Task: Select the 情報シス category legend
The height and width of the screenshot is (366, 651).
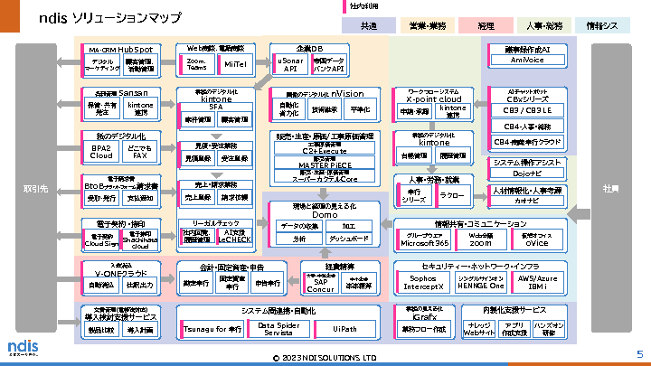Action: [x=602, y=25]
